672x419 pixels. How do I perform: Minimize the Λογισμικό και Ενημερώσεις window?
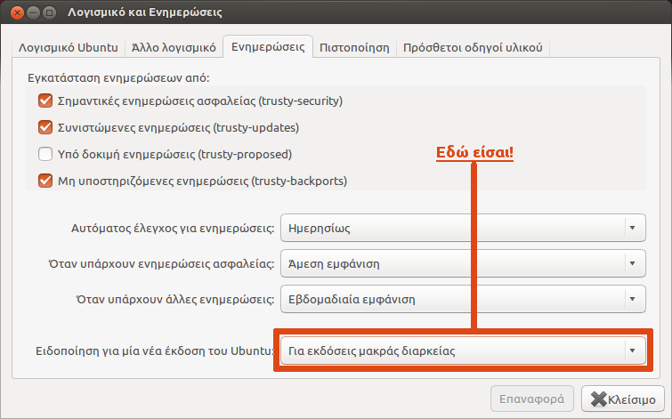(33, 12)
